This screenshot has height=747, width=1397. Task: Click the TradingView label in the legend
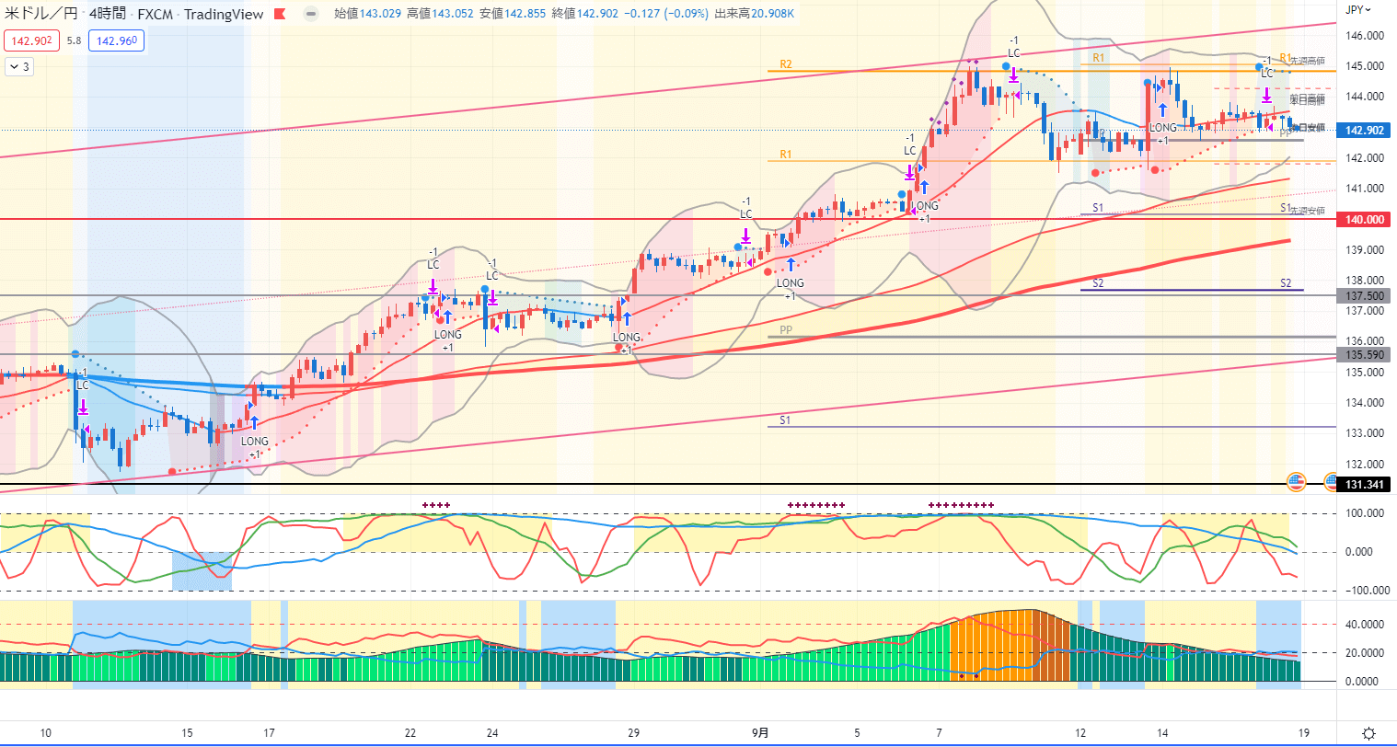point(224,14)
